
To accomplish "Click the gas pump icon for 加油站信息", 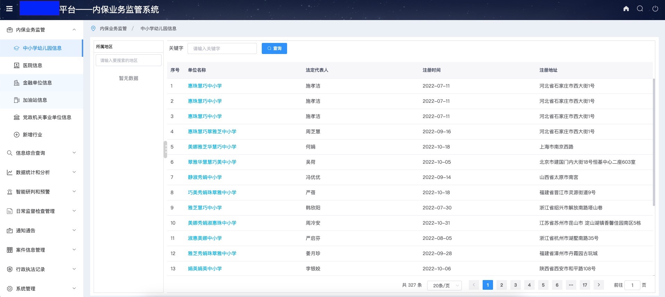I will tap(17, 100).
